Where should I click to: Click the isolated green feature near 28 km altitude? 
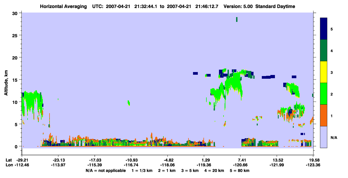click(237, 19)
